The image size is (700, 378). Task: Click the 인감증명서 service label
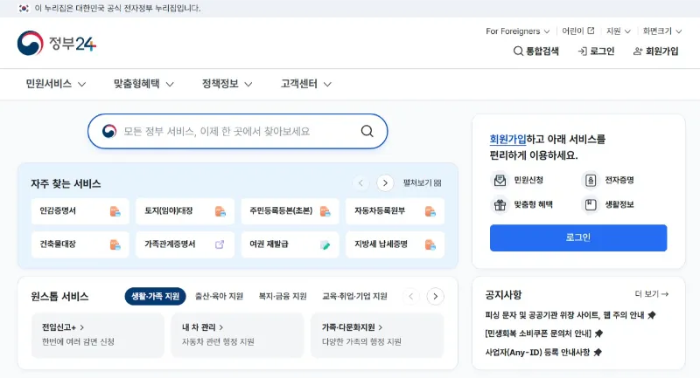[x=58, y=210]
